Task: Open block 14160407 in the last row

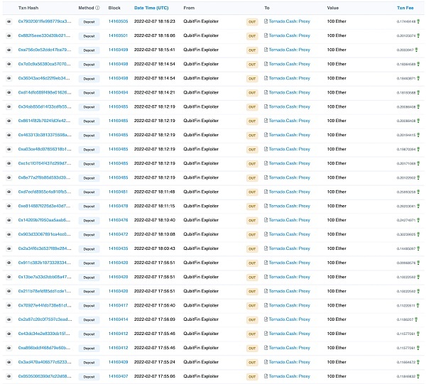Action: [x=118, y=376]
